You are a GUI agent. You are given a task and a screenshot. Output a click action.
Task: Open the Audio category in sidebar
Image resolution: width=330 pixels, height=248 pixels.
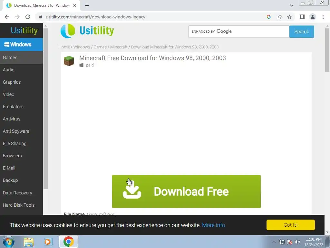pos(21,70)
